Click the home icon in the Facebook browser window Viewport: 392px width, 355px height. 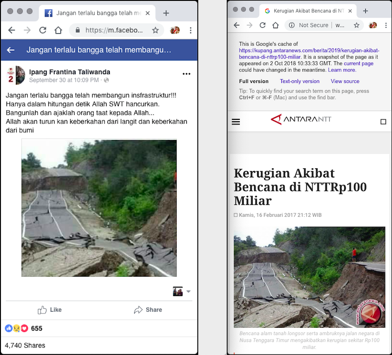58,30
